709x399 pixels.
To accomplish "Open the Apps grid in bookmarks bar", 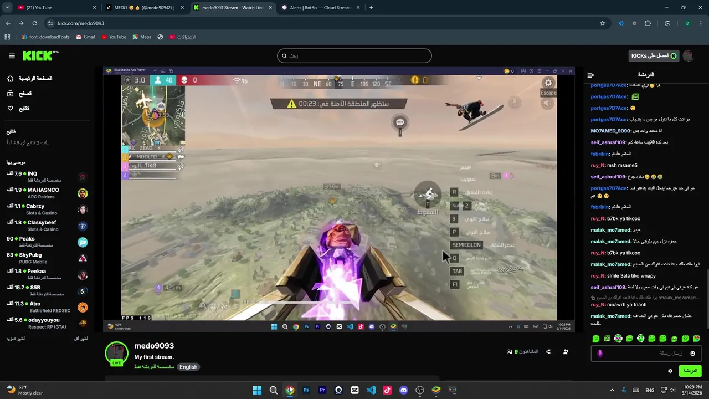I will pos(7,37).
